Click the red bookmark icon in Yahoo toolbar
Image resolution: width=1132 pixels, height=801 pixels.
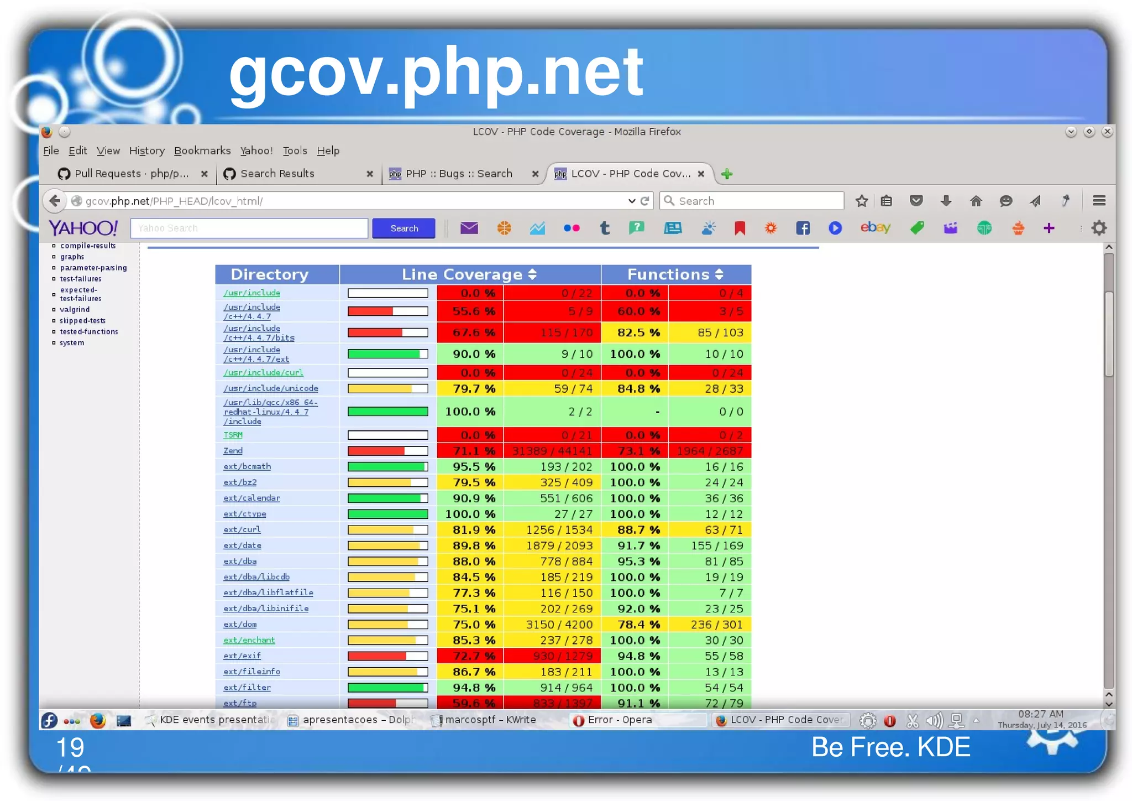tap(740, 228)
